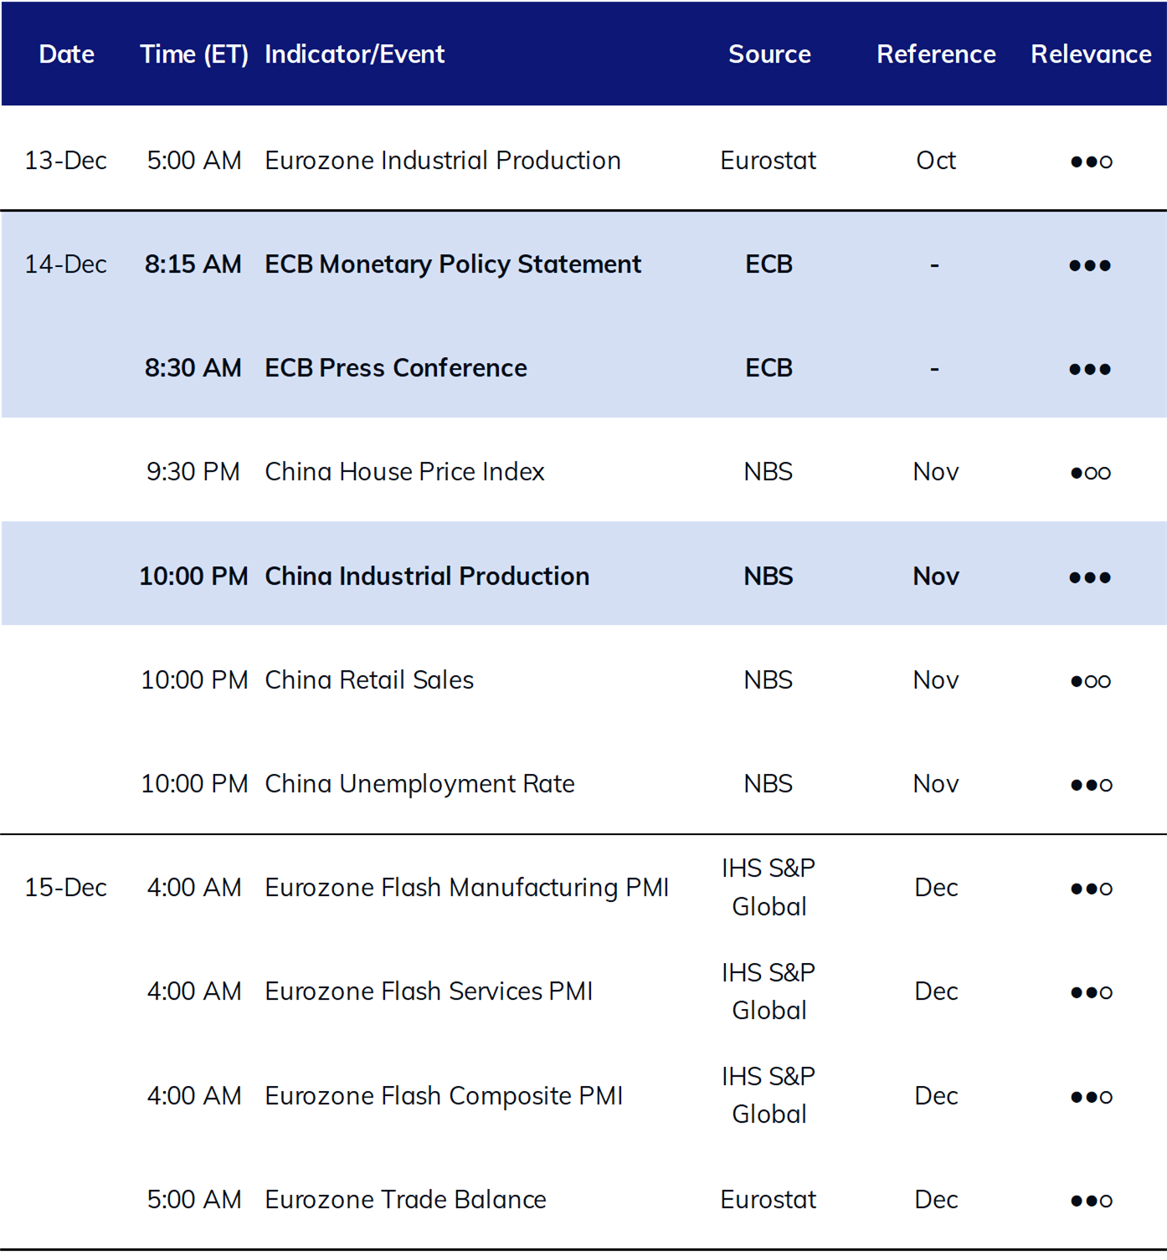The width and height of the screenshot is (1167, 1260).
Task: Click relevance dots for China Retail Sales
Action: [1091, 681]
